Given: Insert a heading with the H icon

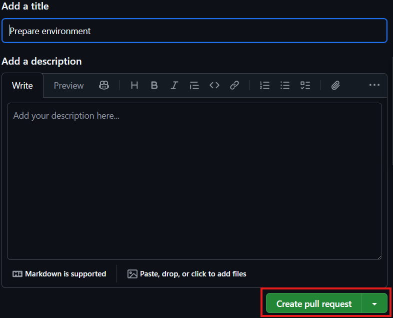Looking at the screenshot, I should pos(134,85).
